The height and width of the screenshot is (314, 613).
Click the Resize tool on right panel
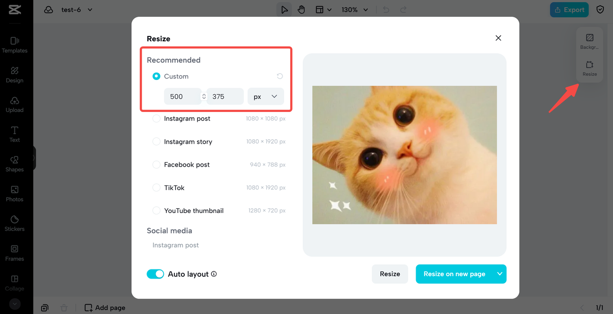(x=590, y=68)
